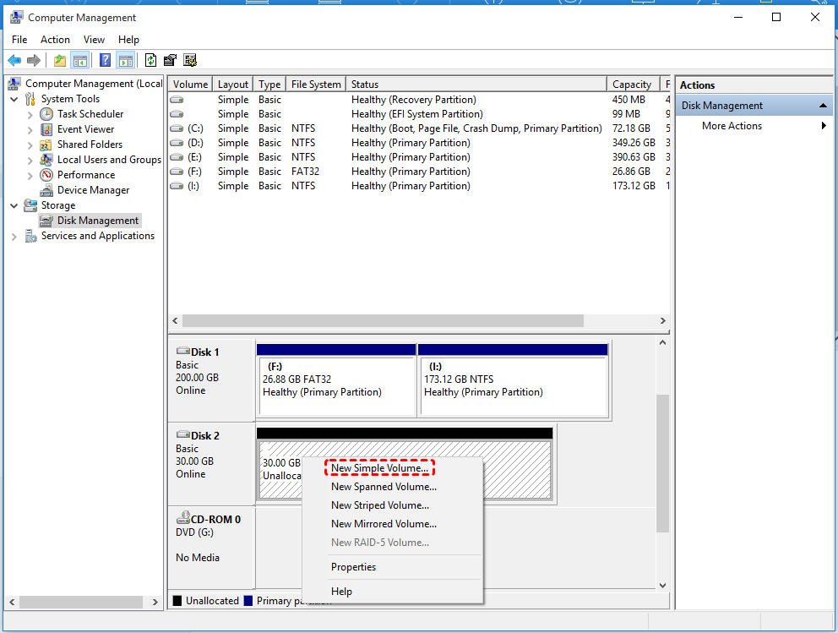Click the Up One Level folder icon
The width and height of the screenshot is (838, 633).
(x=59, y=60)
